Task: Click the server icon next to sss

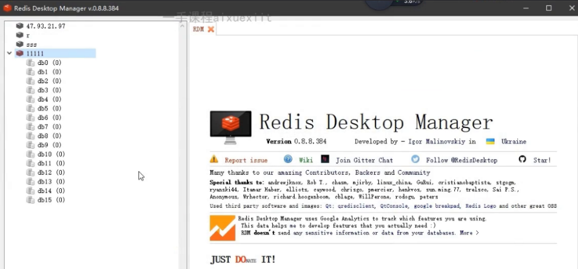Action: (x=19, y=44)
